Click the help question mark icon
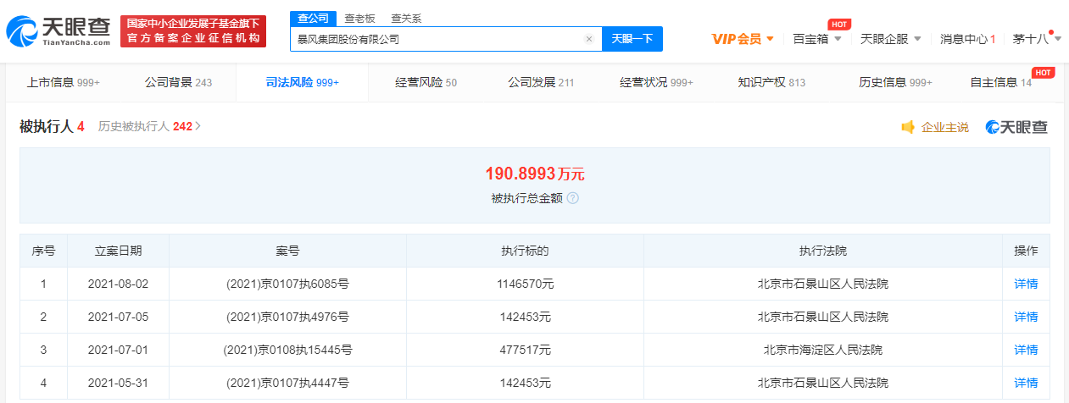This screenshot has height=403, width=1069. click(573, 198)
